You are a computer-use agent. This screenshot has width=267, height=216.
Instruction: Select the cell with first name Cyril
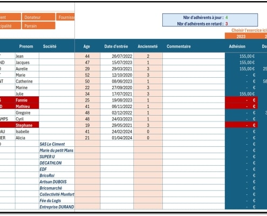click(x=27, y=119)
